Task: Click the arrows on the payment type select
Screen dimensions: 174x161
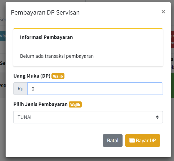Action: coord(157,117)
